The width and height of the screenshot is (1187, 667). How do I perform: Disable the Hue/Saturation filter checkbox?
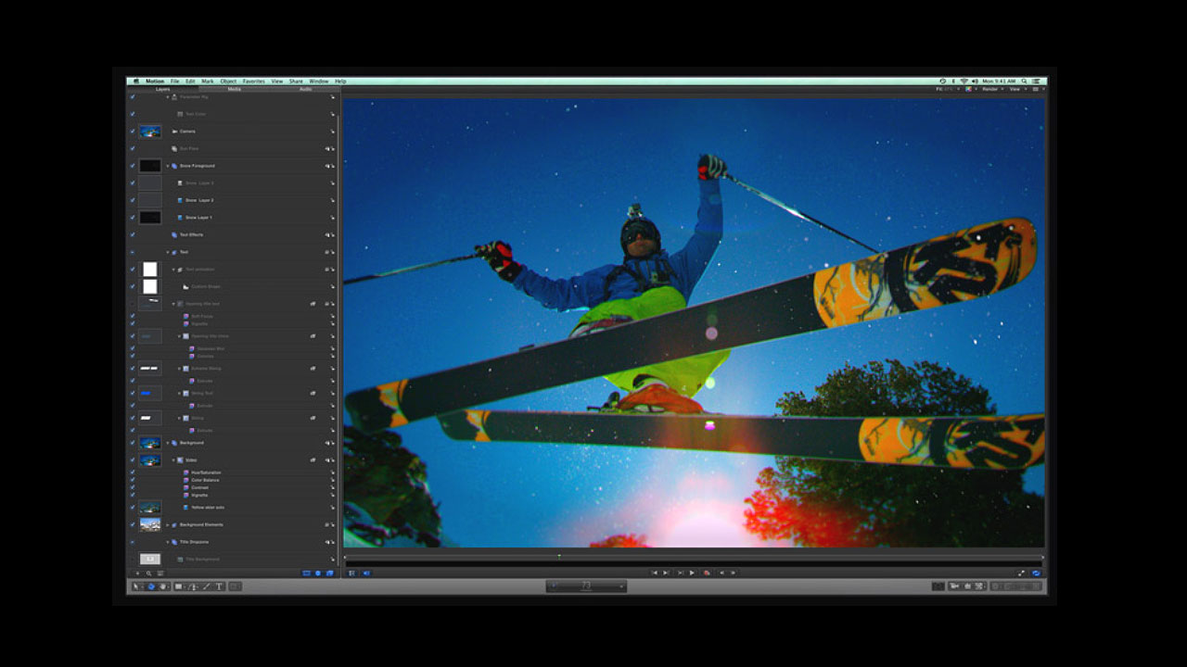(x=132, y=472)
